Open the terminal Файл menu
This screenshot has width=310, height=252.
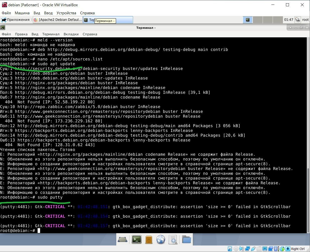point(6,34)
